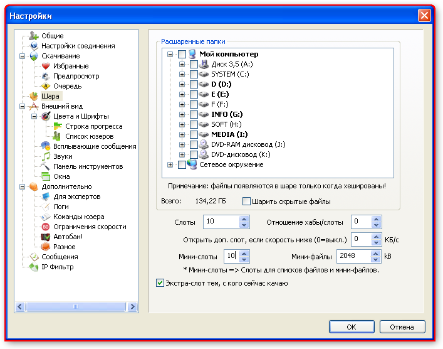Click the IP Фильтр icon
Viewport: 443px width, 349px height.
(34, 267)
